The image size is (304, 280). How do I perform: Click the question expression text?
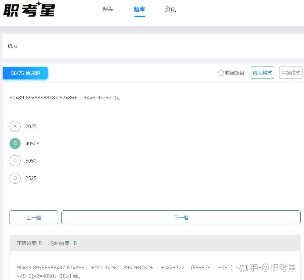tap(64, 98)
